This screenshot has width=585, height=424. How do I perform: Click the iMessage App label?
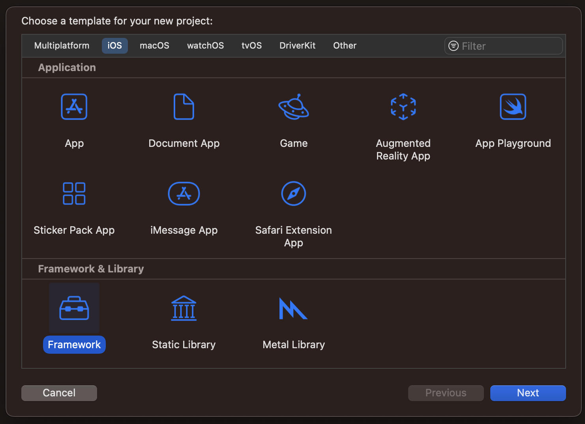pos(184,230)
